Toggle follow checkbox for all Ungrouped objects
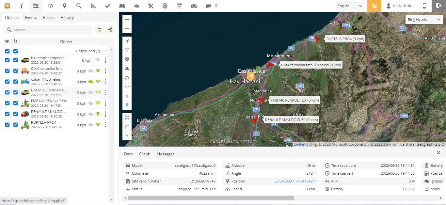Viewport: 446px width, 205px height. click(x=15, y=51)
